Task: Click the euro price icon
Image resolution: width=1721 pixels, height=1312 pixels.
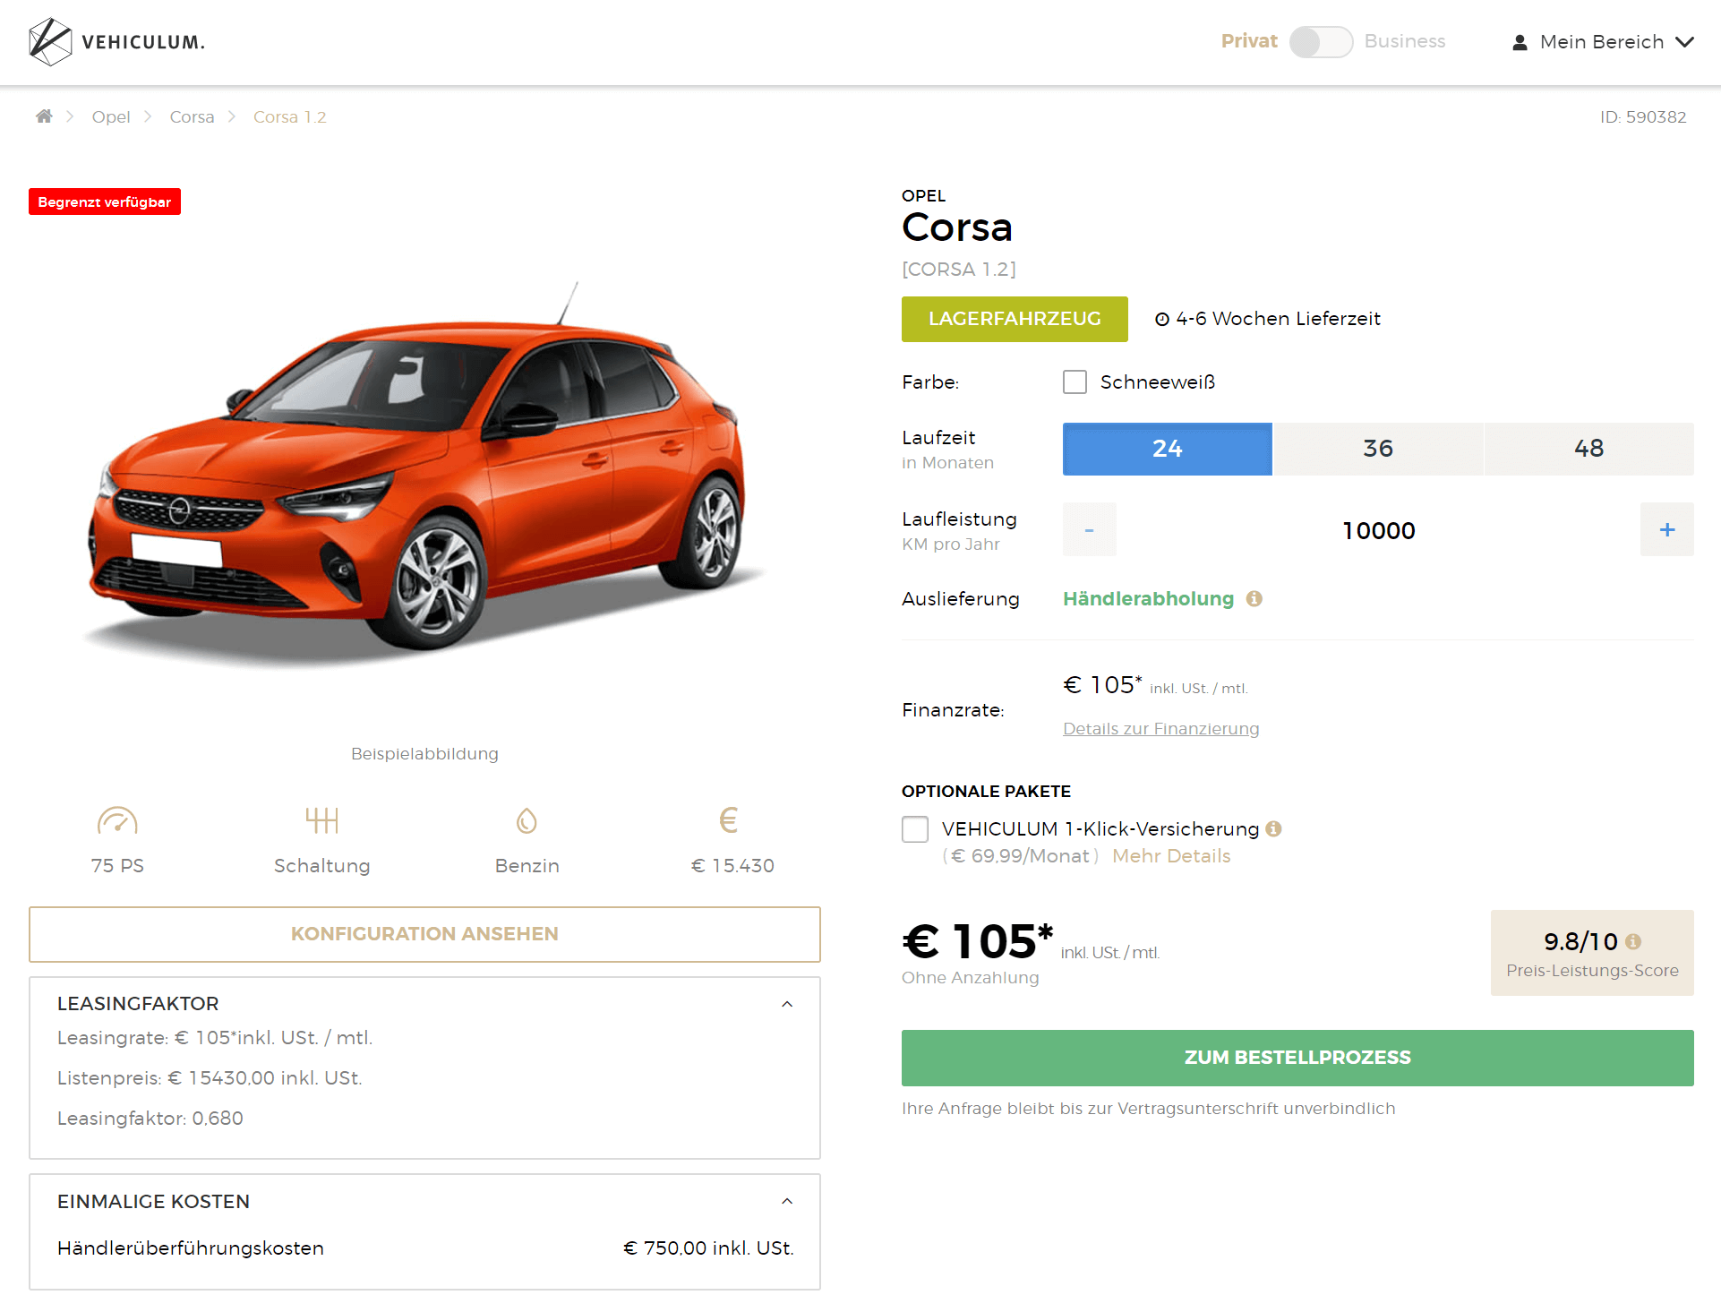Action: click(x=729, y=820)
